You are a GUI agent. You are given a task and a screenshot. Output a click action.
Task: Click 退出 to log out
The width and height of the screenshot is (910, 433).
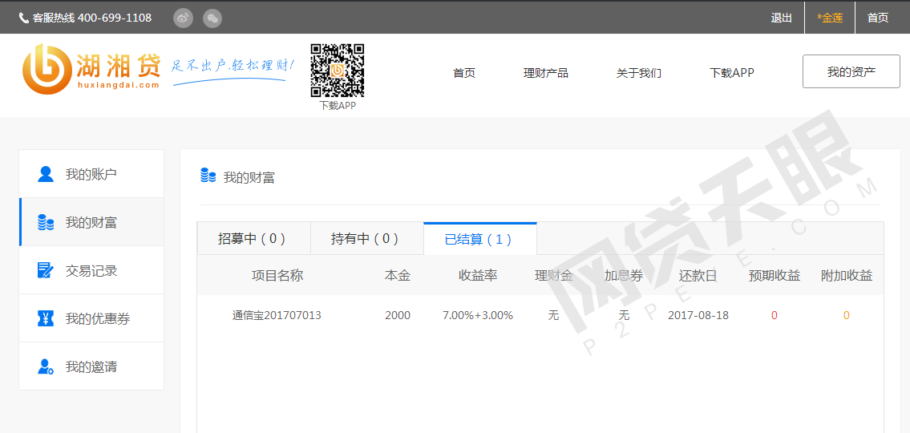781,18
